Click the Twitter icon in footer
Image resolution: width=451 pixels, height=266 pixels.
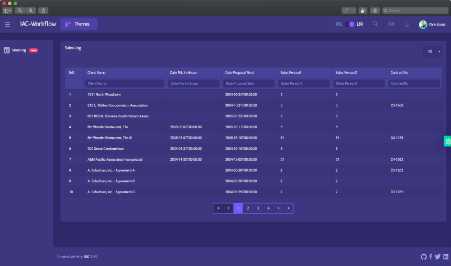tap(437, 257)
